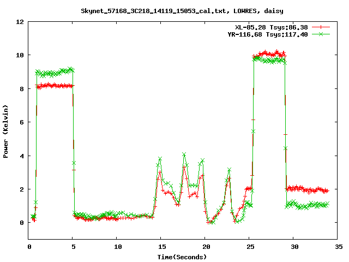349x262 pixels.
Task: Click x-axis tick label 15
Action: coord(162,247)
